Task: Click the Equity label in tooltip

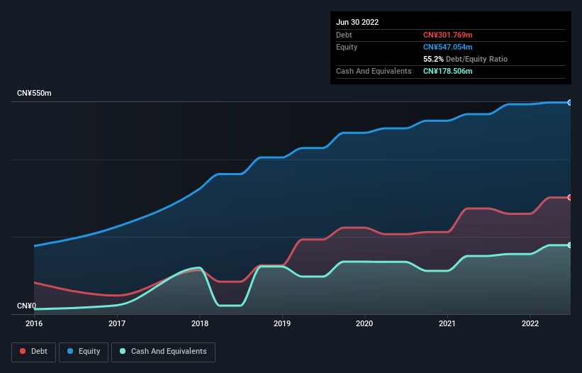Action: click(347, 47)
